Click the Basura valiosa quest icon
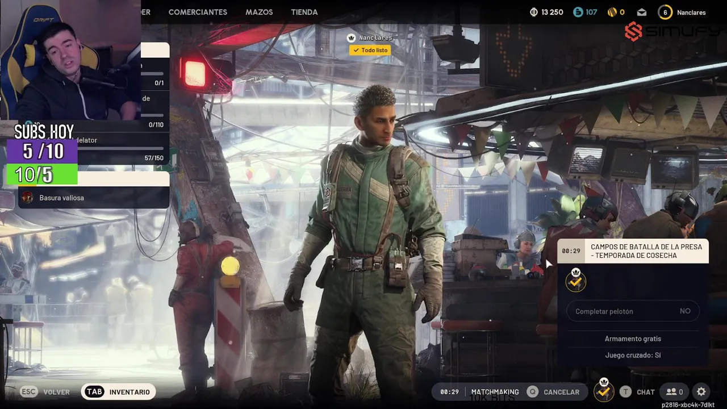The image size is (727, 409). point(27,198)
